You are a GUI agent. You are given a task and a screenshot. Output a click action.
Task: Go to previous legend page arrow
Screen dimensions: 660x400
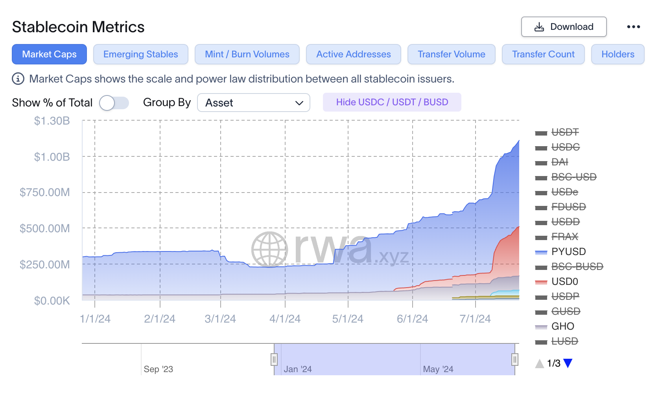pyautogui.click(x=540, y=363)
